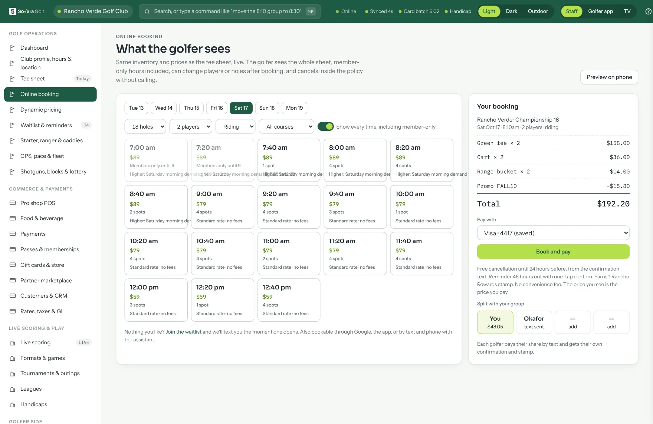Click the Dashboard flag icon
The width and height of the screenshot is (653, 424).
[12, 48]
